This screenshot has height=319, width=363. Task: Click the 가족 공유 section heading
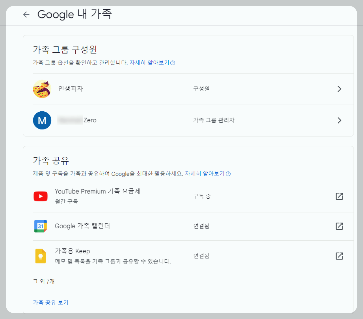pos(51,160)
